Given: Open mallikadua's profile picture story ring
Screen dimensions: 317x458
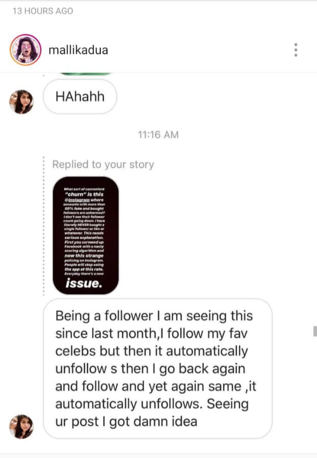Looking at the screenshot, I should click(x=25, y=50).
